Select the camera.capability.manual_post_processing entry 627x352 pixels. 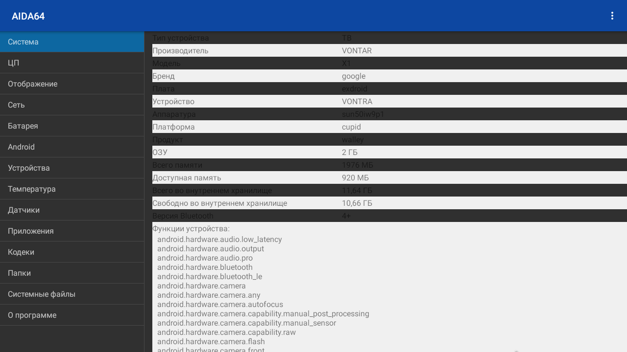(263, 314)
